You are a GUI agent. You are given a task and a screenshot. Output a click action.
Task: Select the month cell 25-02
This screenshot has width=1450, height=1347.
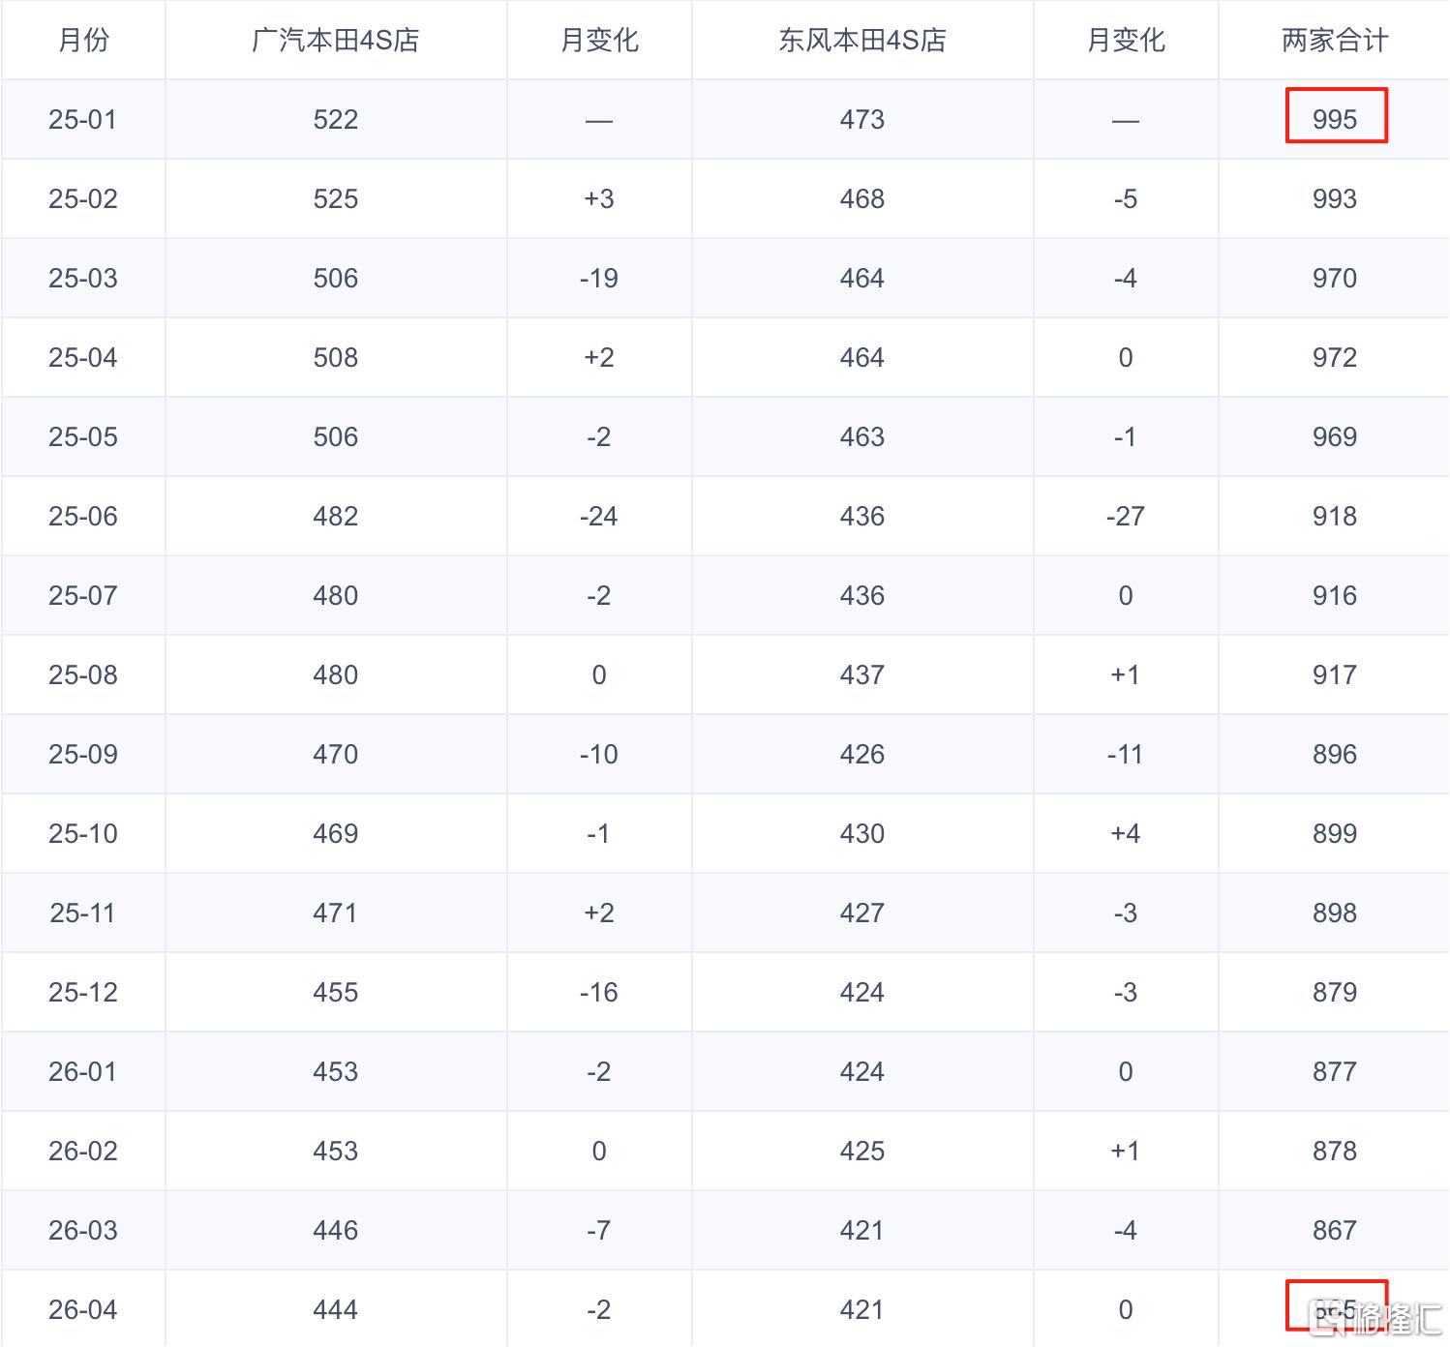click(83, 198)
